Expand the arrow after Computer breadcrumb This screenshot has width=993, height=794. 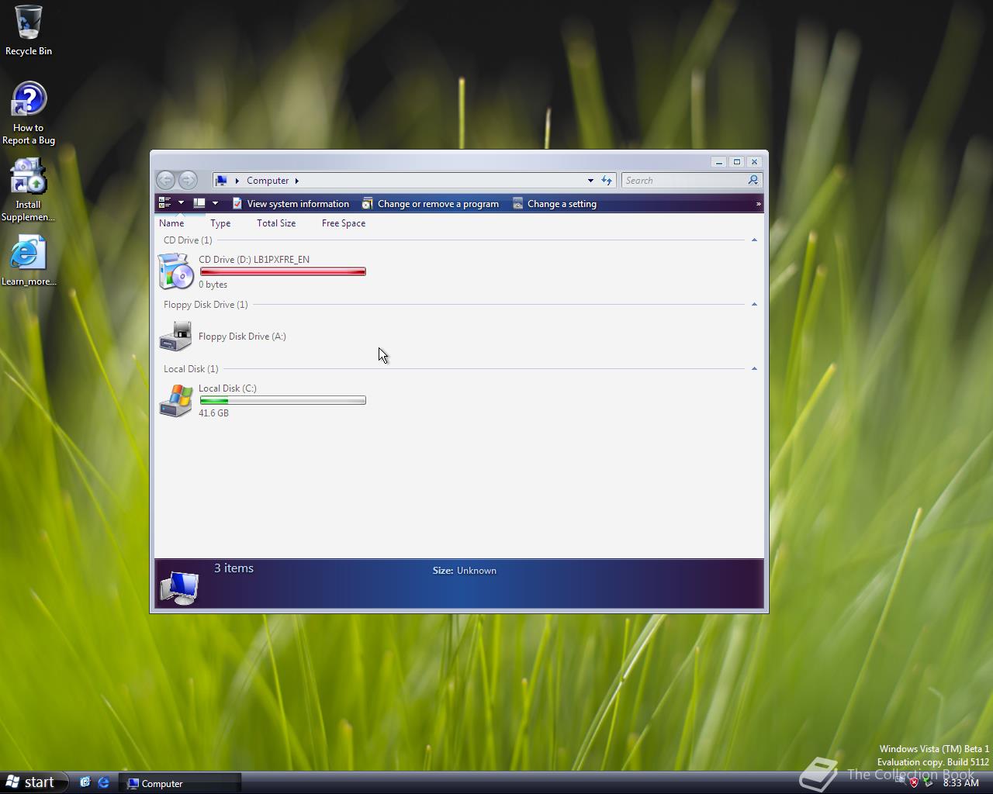(296, 181)
